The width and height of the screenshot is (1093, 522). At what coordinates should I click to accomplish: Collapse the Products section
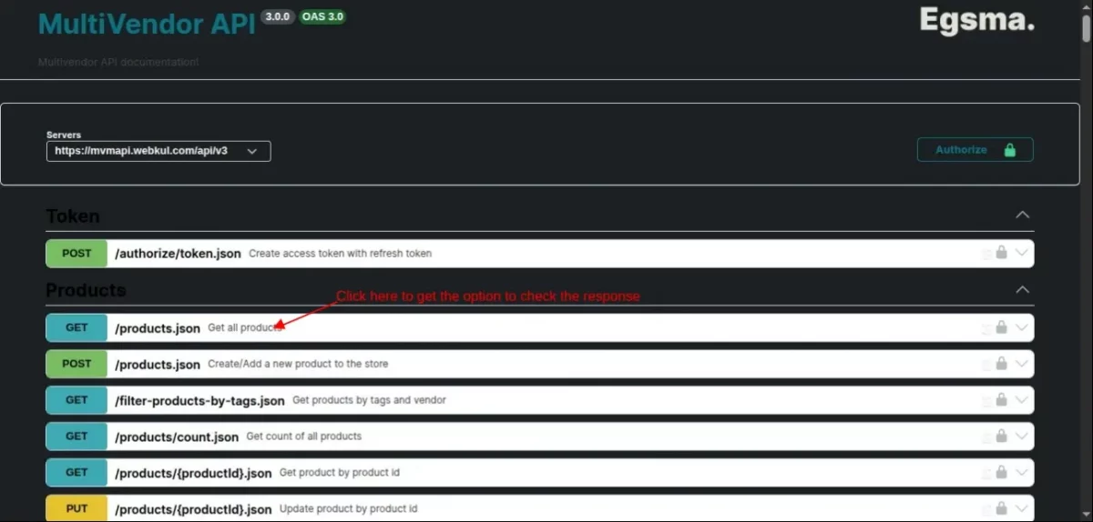[1023, 289]
